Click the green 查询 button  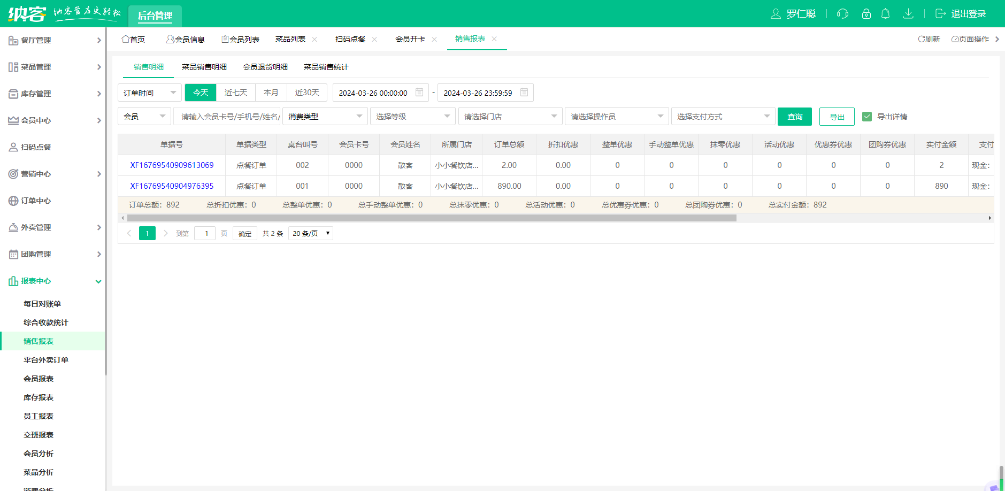pos(794,117)
